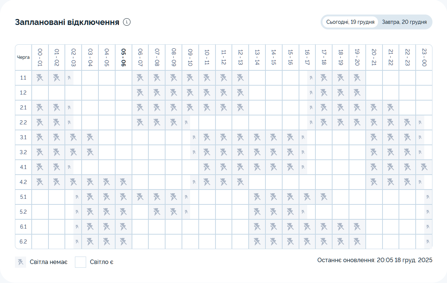This screenshot has height=283, width=447.
Task: Switch to Сьогодні, 19 грудня tab
Action: [350, 22]
